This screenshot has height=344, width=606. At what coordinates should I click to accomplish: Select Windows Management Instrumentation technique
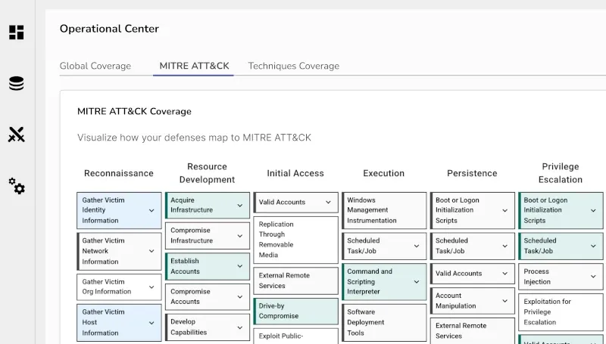pos(384,211)
